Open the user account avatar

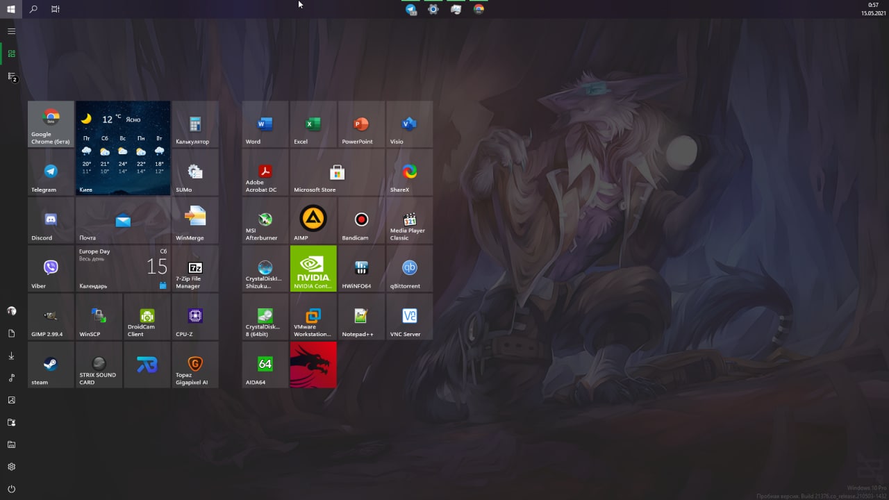tap(11, 311)
